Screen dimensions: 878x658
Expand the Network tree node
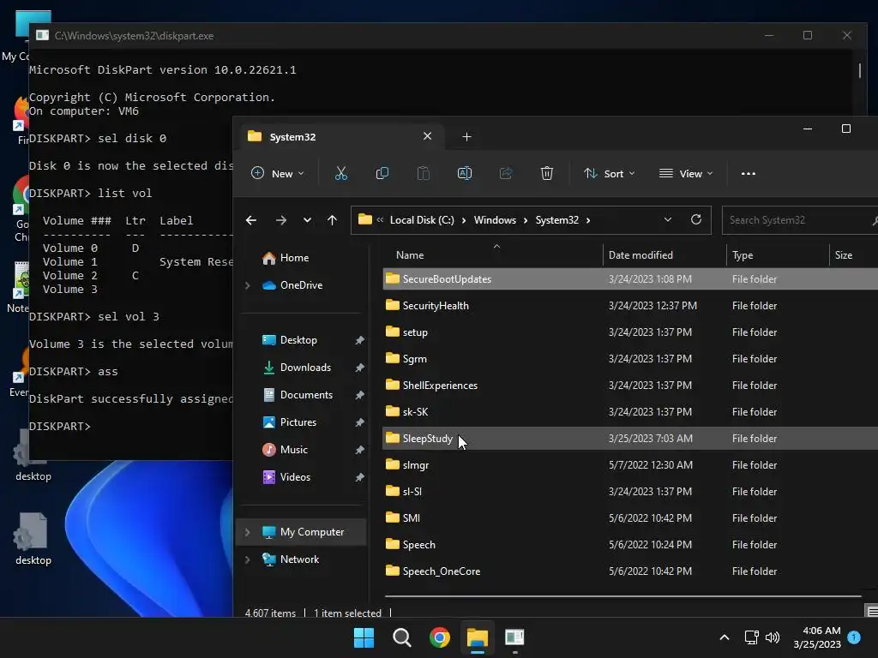(x=248, y=559)
